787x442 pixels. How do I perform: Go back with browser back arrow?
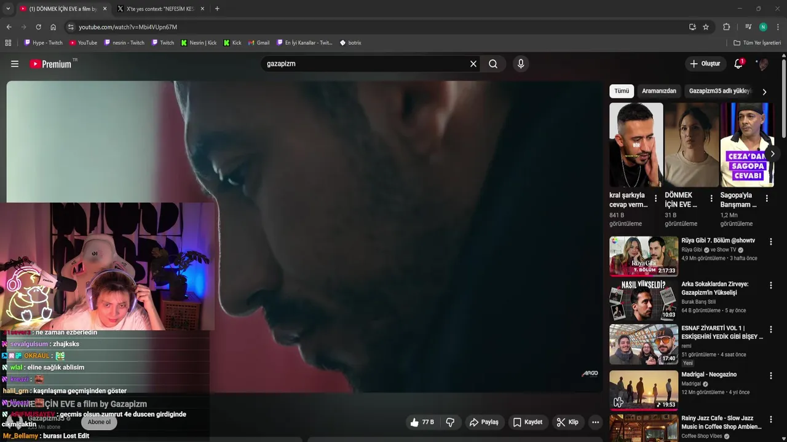coord(9,27)
